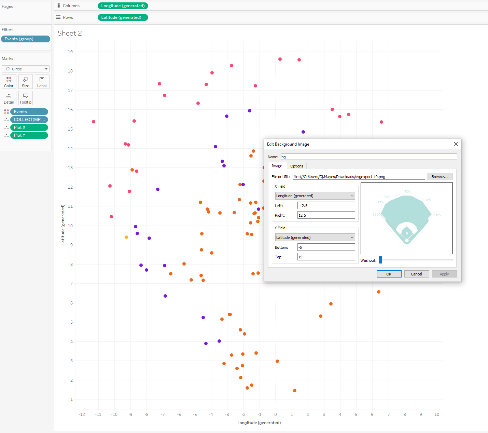Select the Image tab
The image size is (488, 433).
[277, 166]
